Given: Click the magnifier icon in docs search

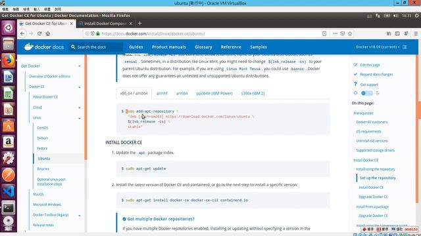Looking at the screenshot, I should tap(73, 47).
